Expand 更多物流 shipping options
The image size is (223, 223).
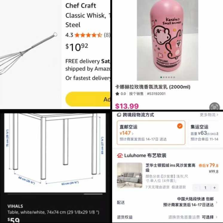pyautogui.click(x=209, y=114)
